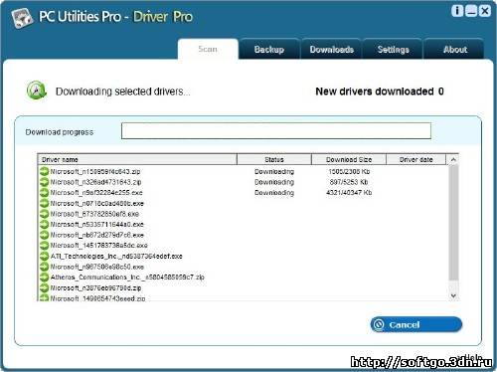497x372 pixels.
Task: Click arrow icon beside Microsoft_nb872d279d7c8.exe
Action: [44, 235]
